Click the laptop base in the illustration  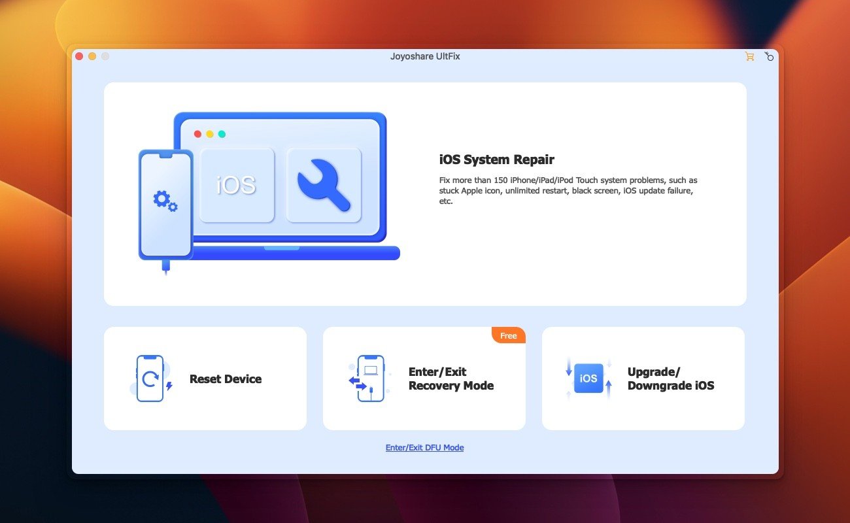coord(294,254)
